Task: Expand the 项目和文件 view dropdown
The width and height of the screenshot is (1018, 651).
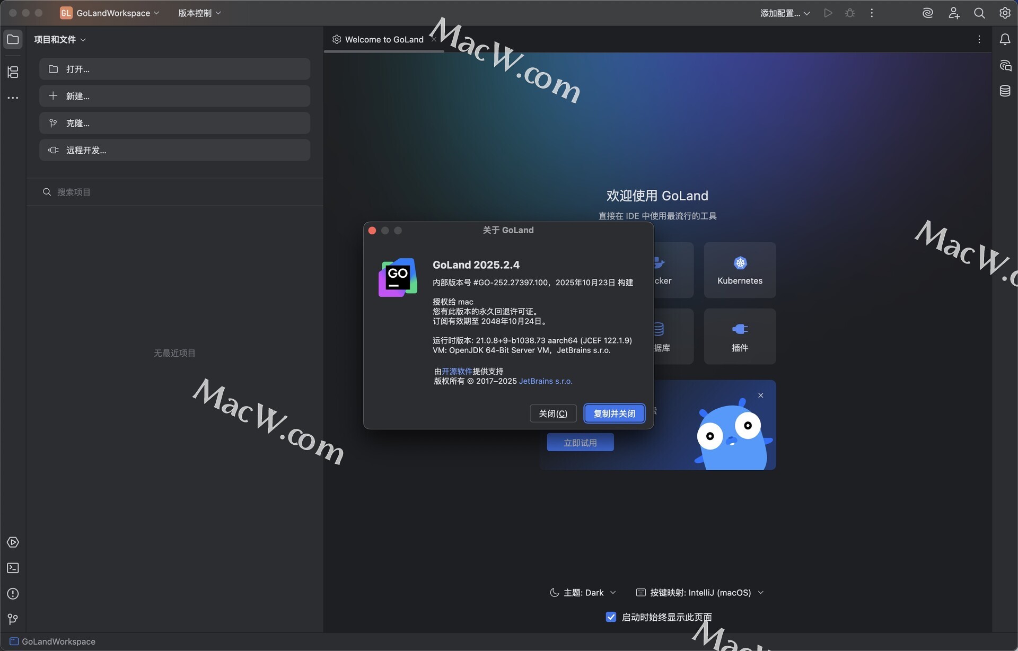Action: pos(60,40)
